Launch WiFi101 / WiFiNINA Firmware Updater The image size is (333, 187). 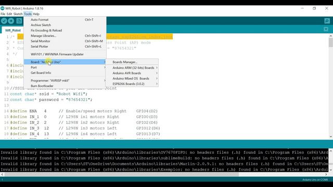point(65,54)
